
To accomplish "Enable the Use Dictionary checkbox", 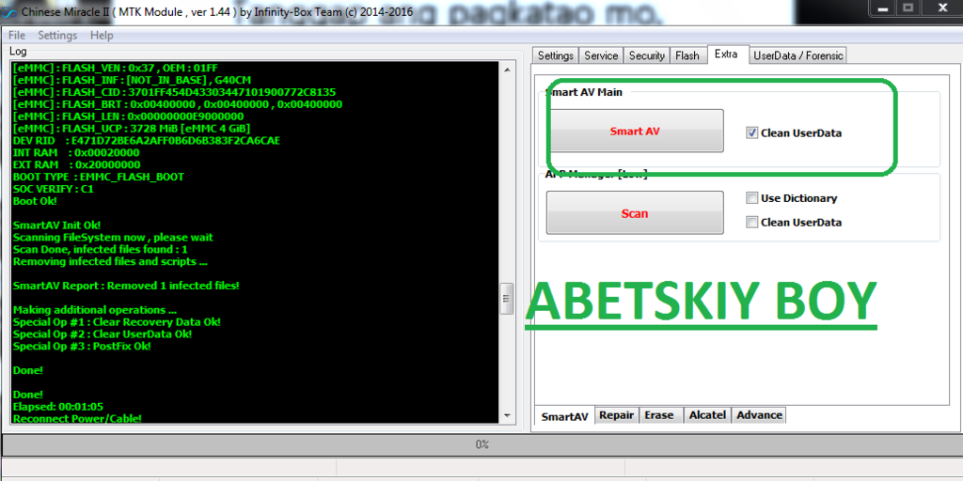I will pos(751,198).
